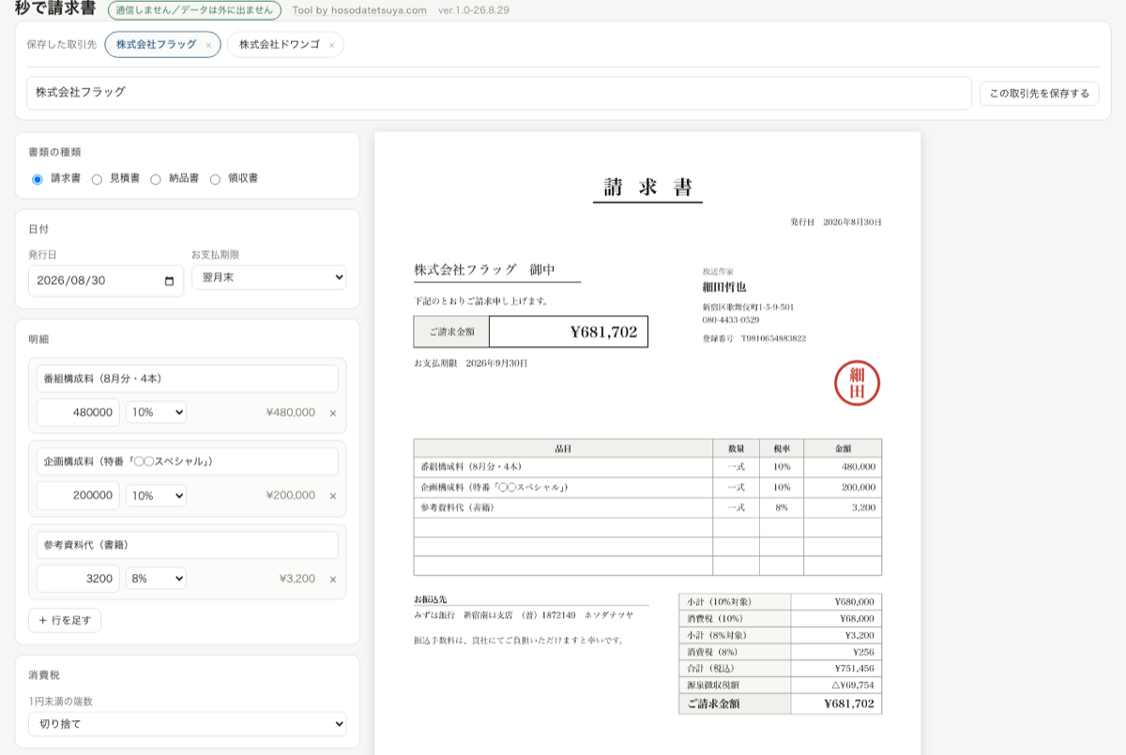Click 合計（税込） ¥751,456 row
The image size is (1126, 755).
tap(781, 669)
